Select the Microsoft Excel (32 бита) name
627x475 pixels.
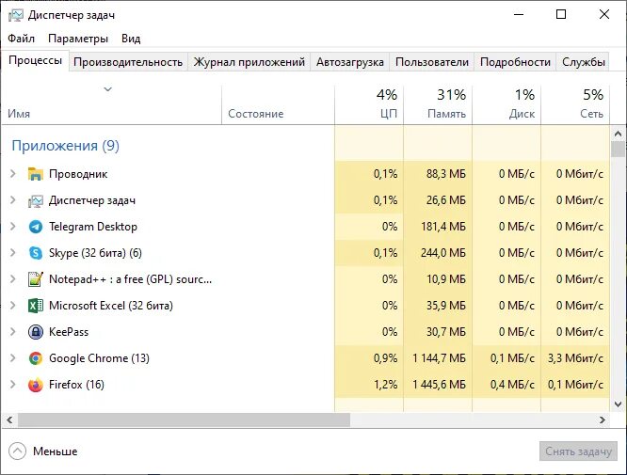coord(111,306)
